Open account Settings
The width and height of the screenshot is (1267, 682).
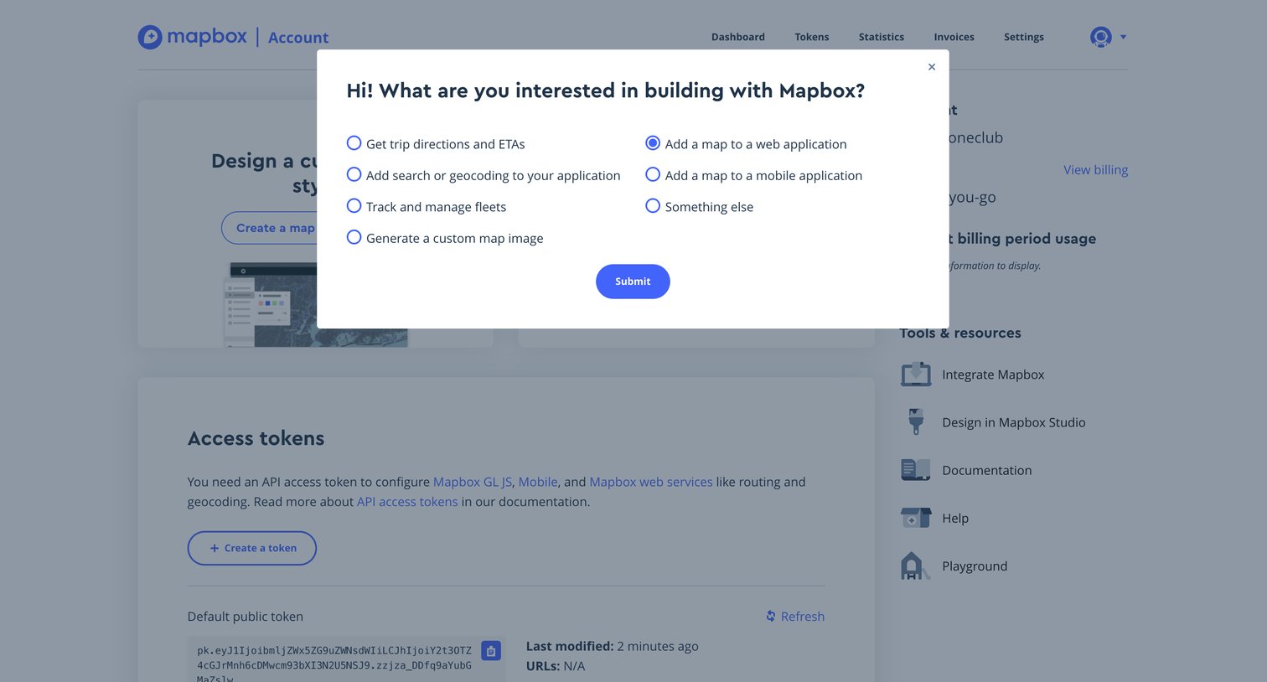[1024, 37]
